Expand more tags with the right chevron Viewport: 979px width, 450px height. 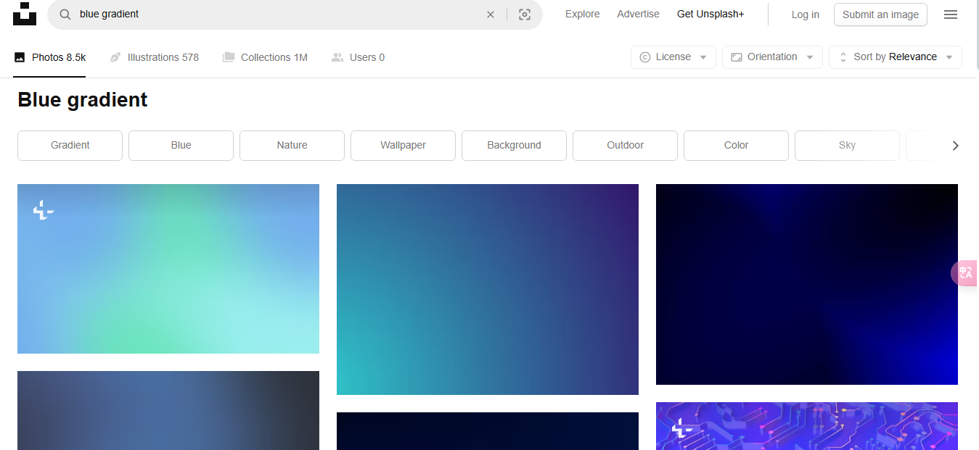click(x=956, y=146)
